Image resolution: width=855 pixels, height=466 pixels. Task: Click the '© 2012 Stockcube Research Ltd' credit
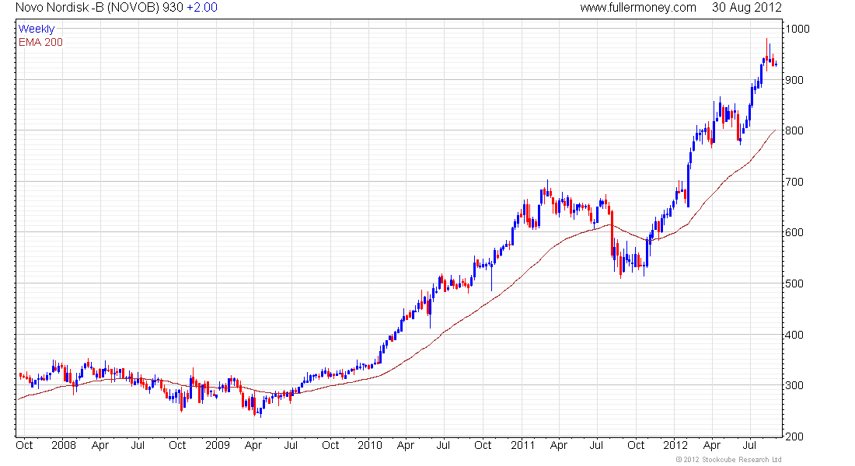pos(728,460)
